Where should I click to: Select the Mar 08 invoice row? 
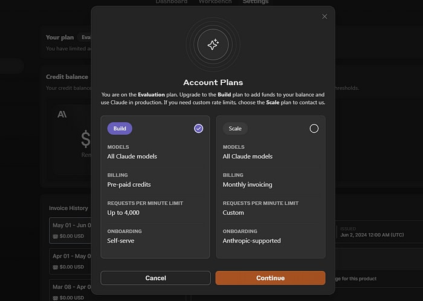pos(70,290)
